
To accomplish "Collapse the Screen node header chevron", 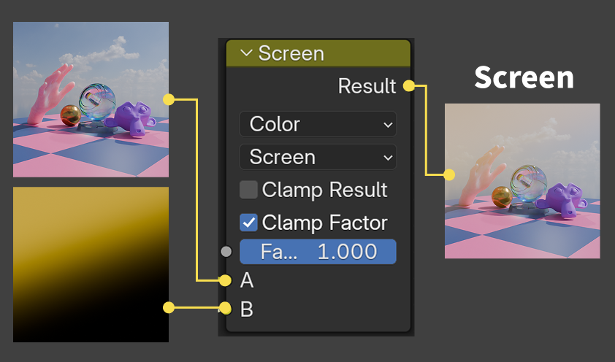I will pyautogui.click(x=245, y=53).
